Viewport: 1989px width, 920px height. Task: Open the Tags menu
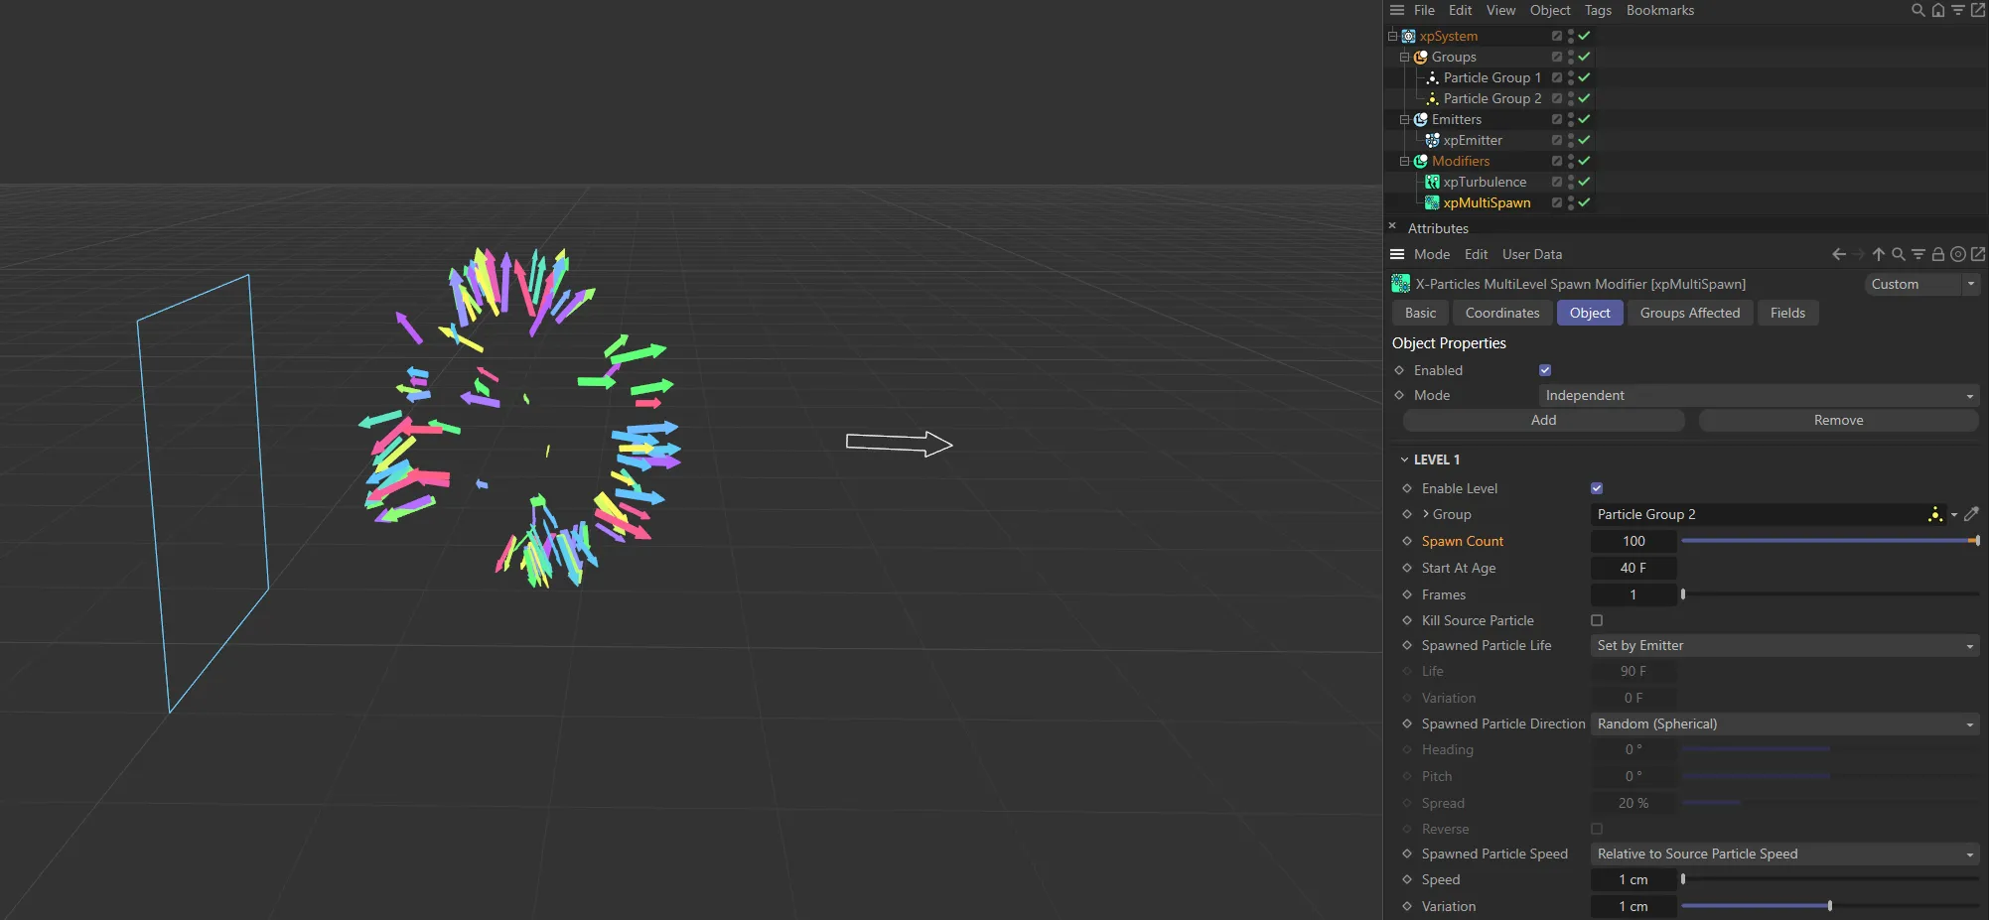pos(1597,10)
